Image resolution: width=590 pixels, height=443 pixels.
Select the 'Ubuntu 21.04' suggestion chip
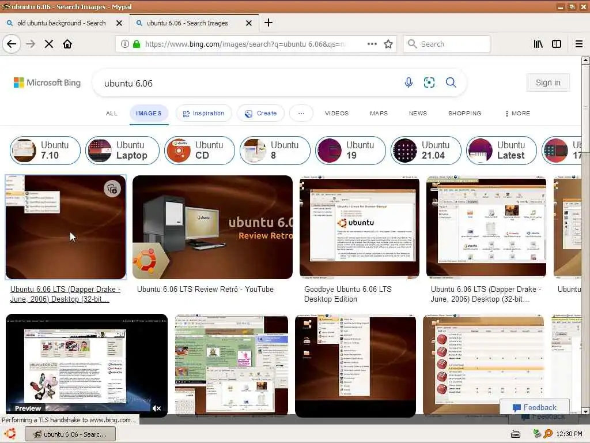click(426, 151)
